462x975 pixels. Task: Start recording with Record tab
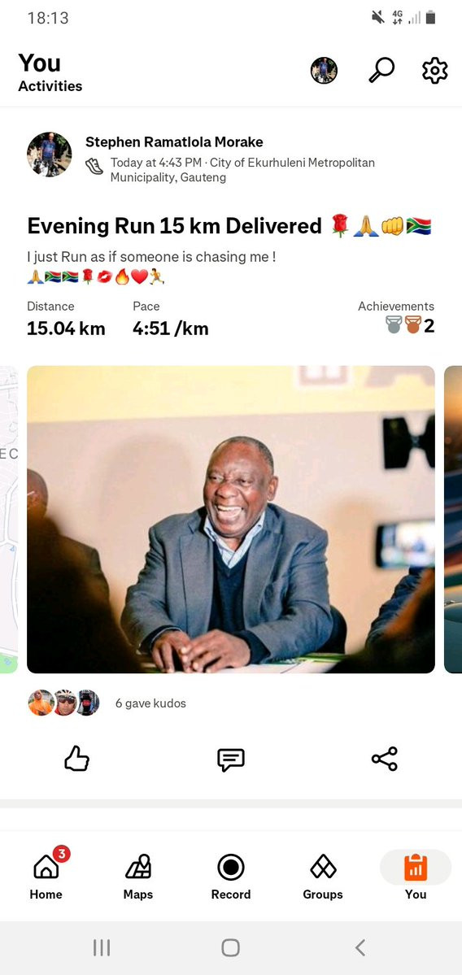tap(231, 874)
